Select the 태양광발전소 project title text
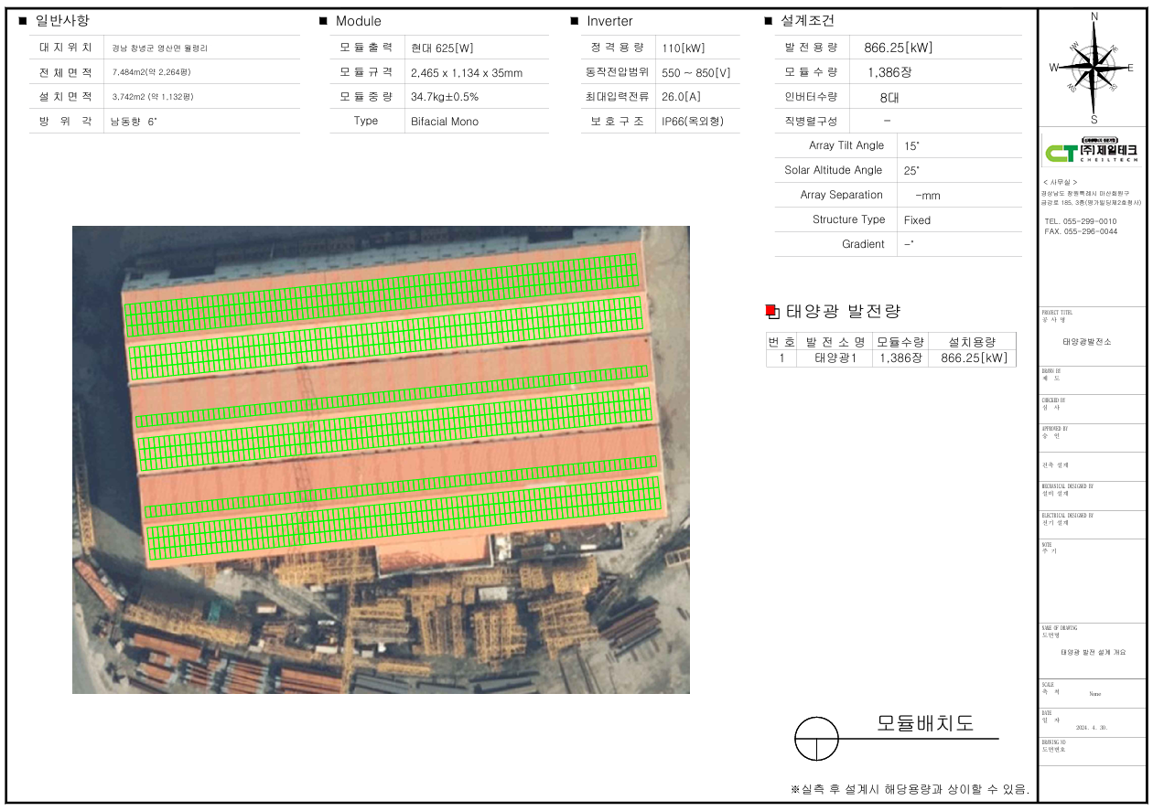The image size is (1153, 811). (x=1086, y=341)
